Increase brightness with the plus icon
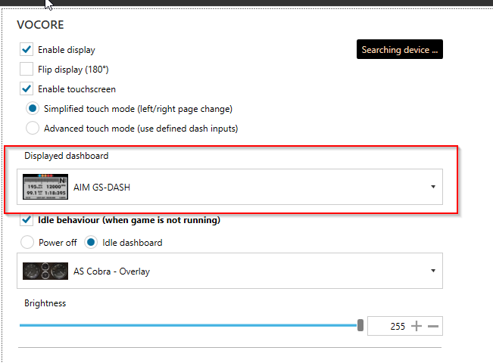The width and height of the screenshot is (493, 363). tap(417, 326)
